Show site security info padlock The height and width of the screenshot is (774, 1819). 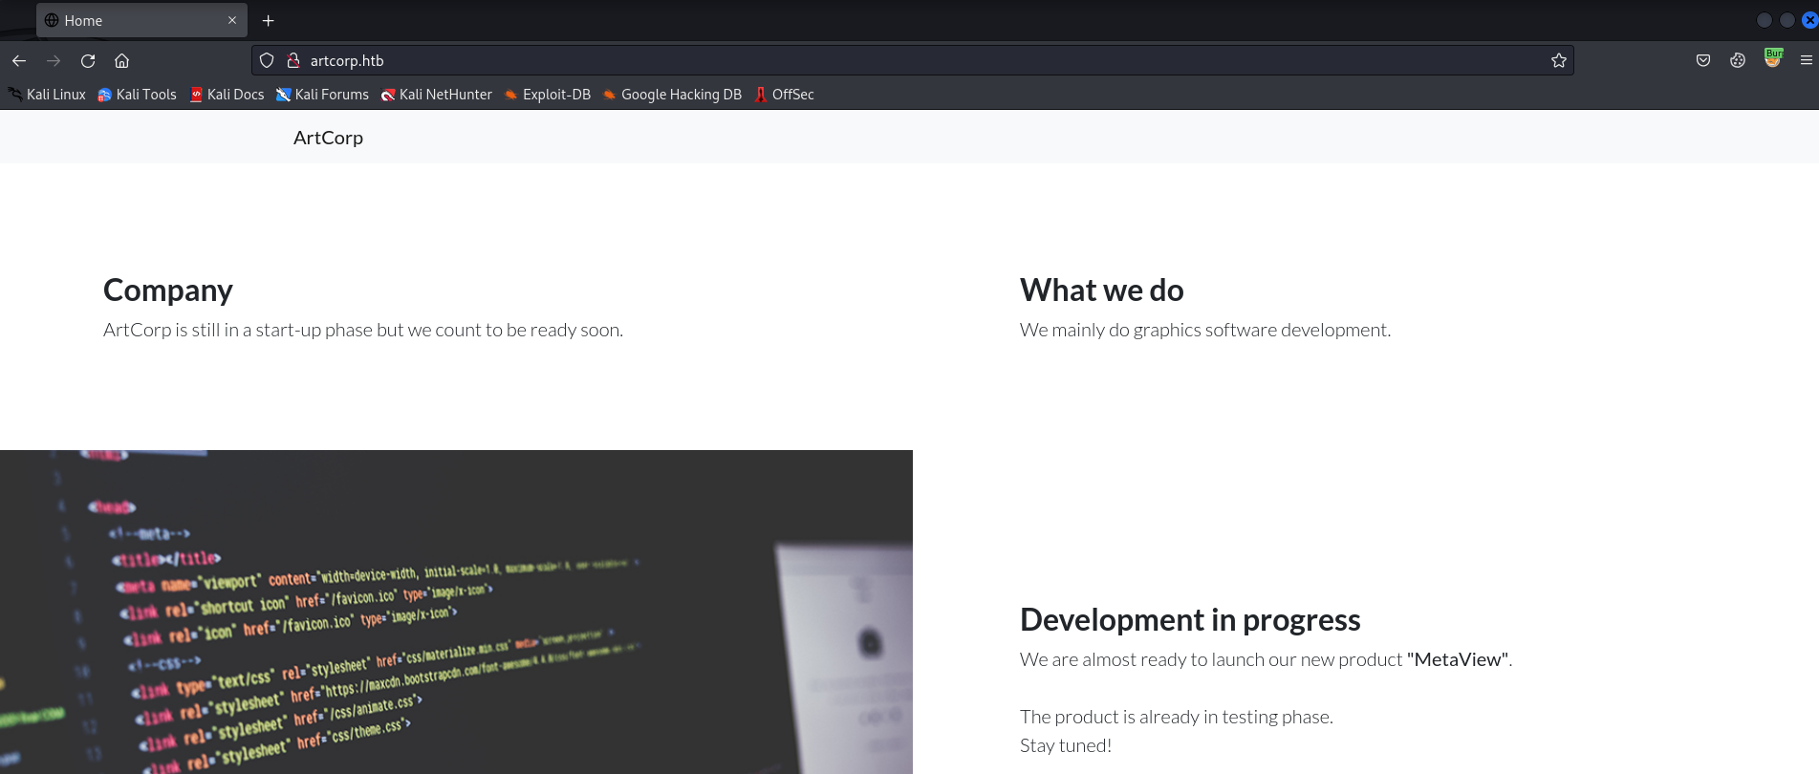point(293,61)
